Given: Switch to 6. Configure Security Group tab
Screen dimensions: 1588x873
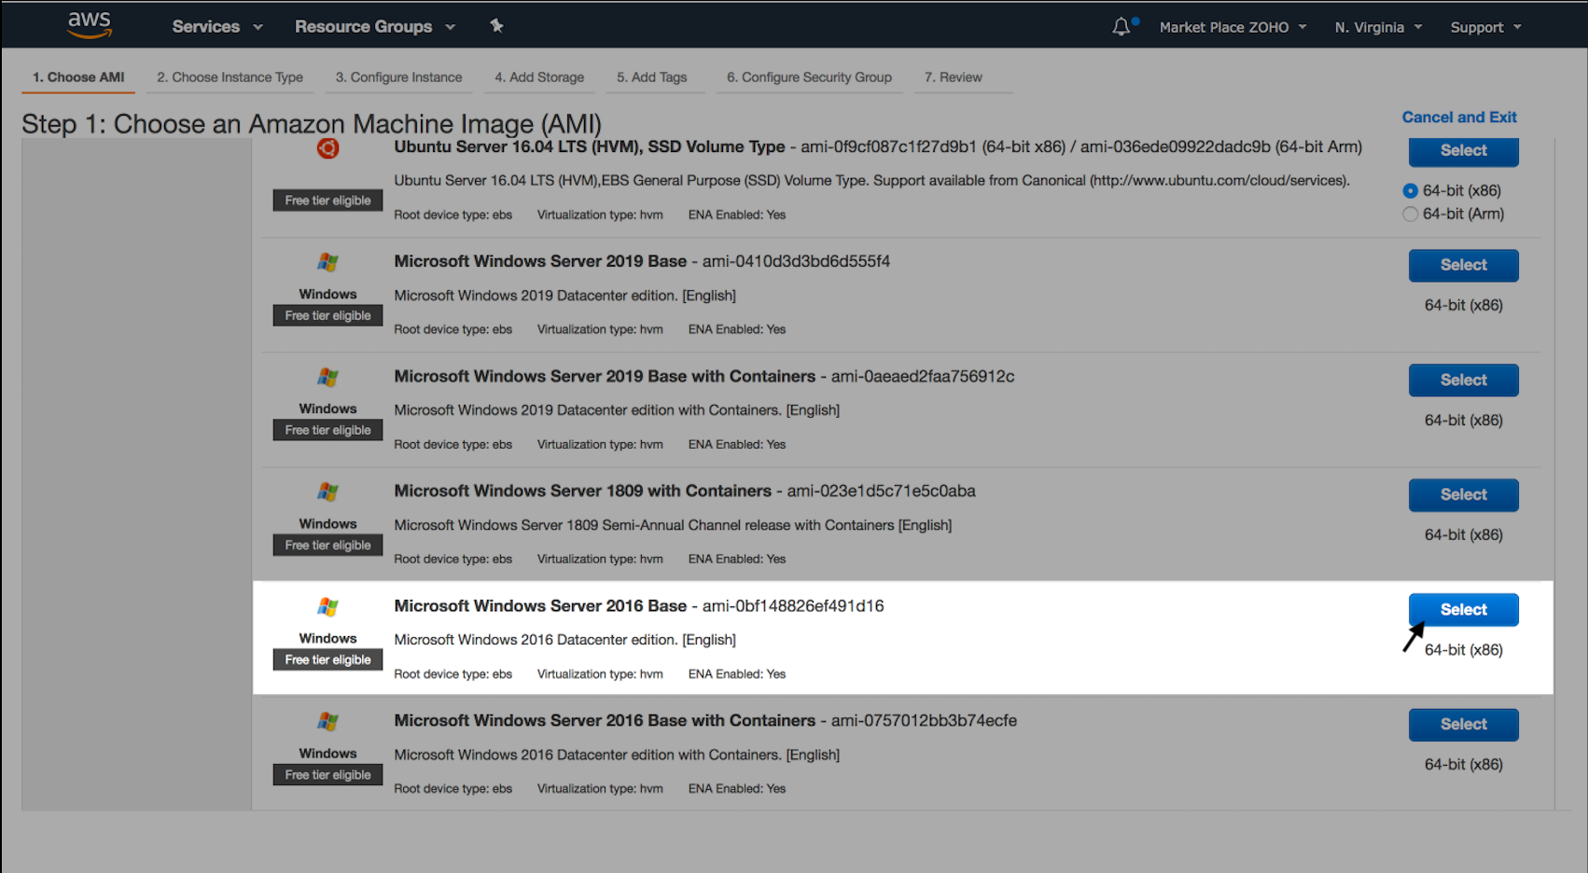Looking at the screenshot, I should point(809,77).
